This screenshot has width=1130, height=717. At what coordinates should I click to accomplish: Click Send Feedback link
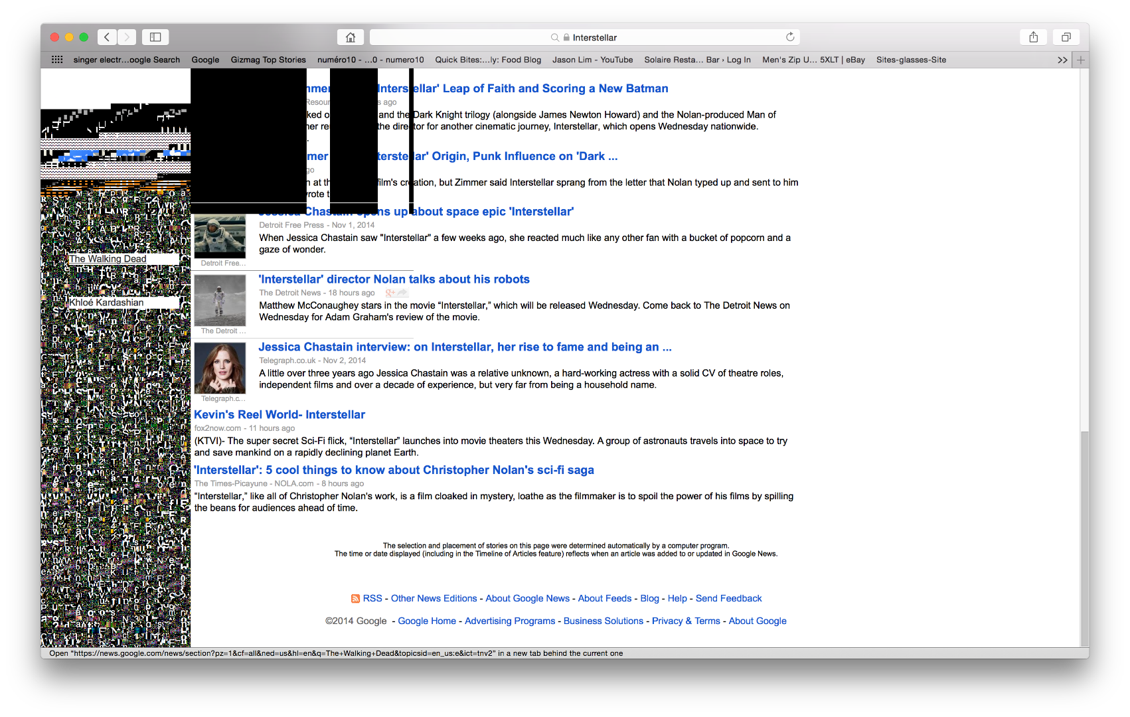[728, 599]
